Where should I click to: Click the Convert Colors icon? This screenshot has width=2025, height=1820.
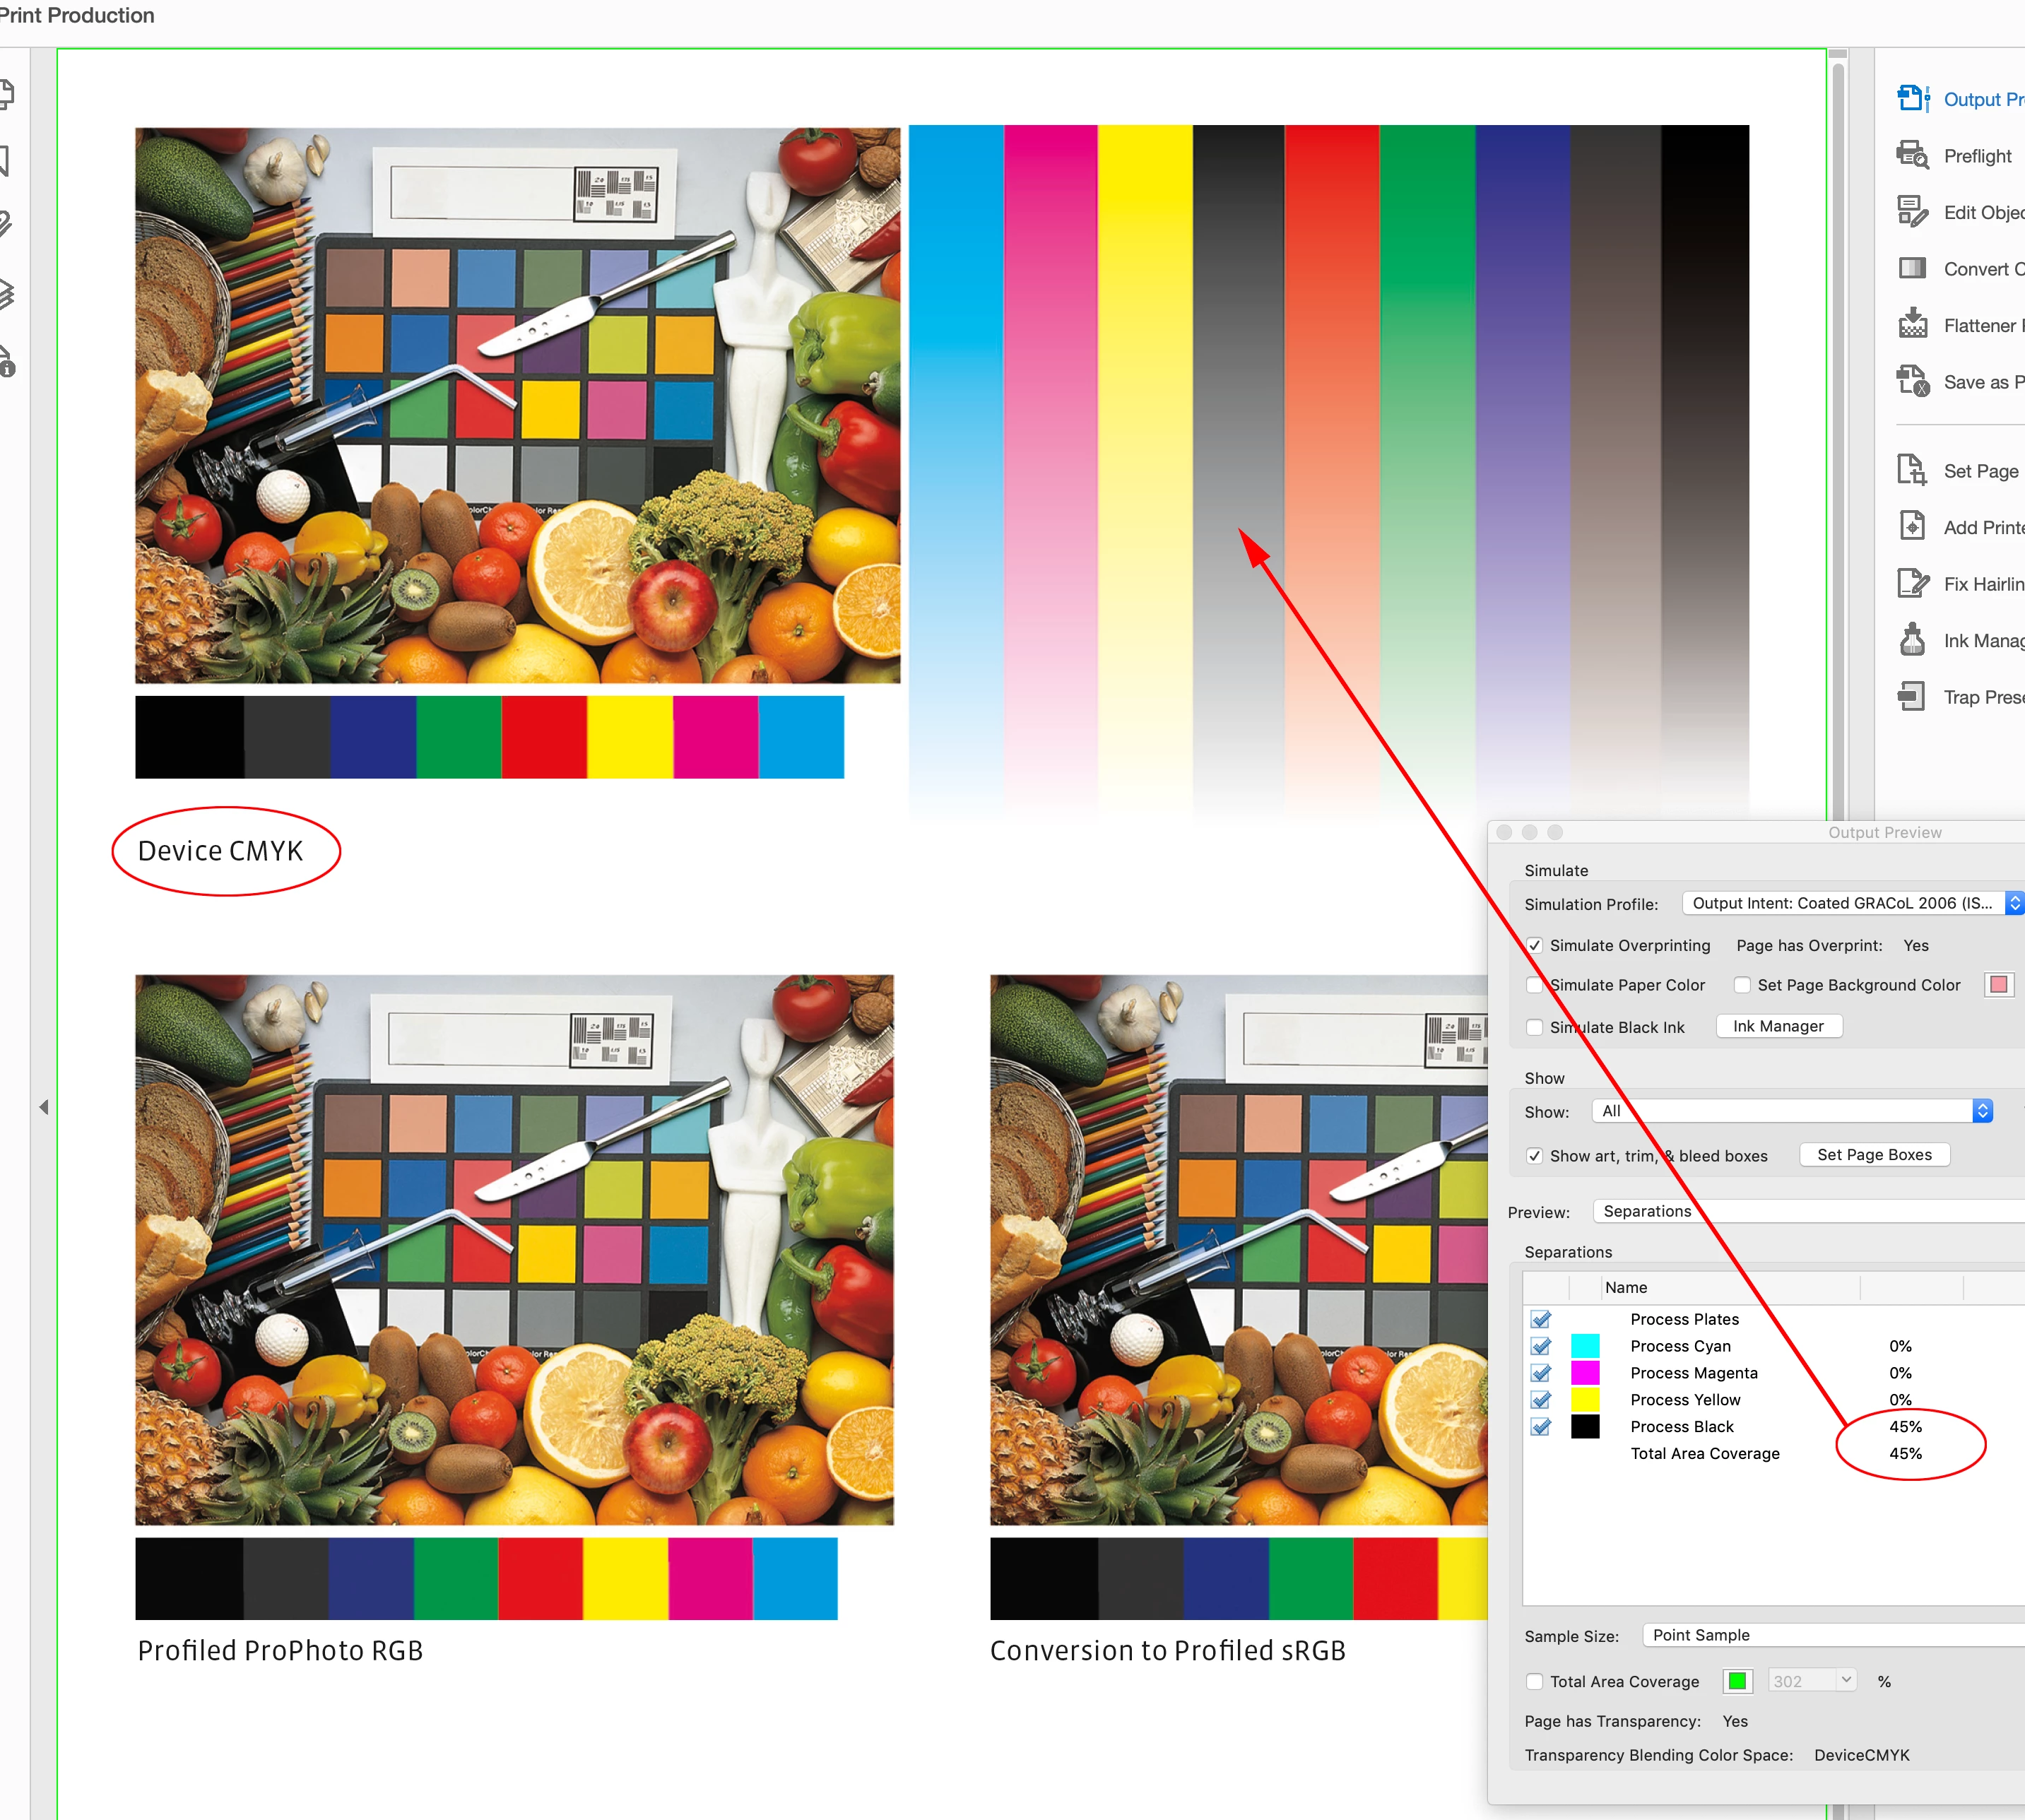1912,269
